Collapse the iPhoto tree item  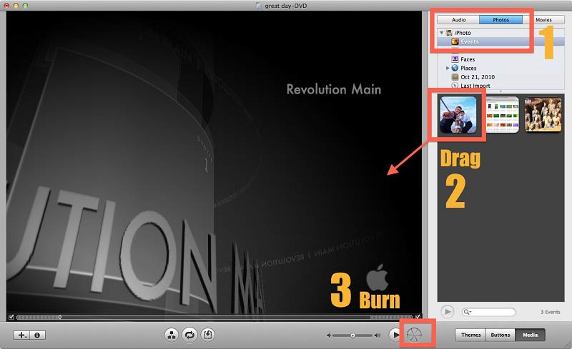click(441, 33)
